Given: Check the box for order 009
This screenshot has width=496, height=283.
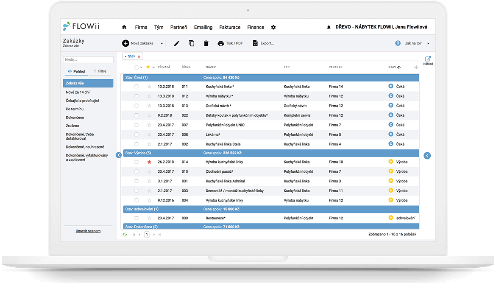Looking at the screenshot, I should click(x=137, y=218).
